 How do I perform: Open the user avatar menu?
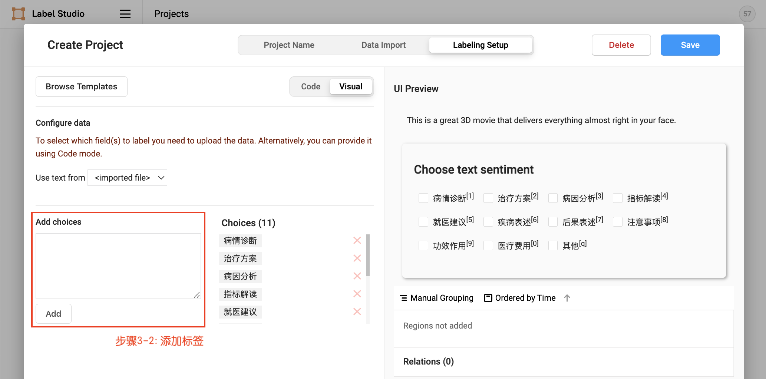[x=747, y=14]
